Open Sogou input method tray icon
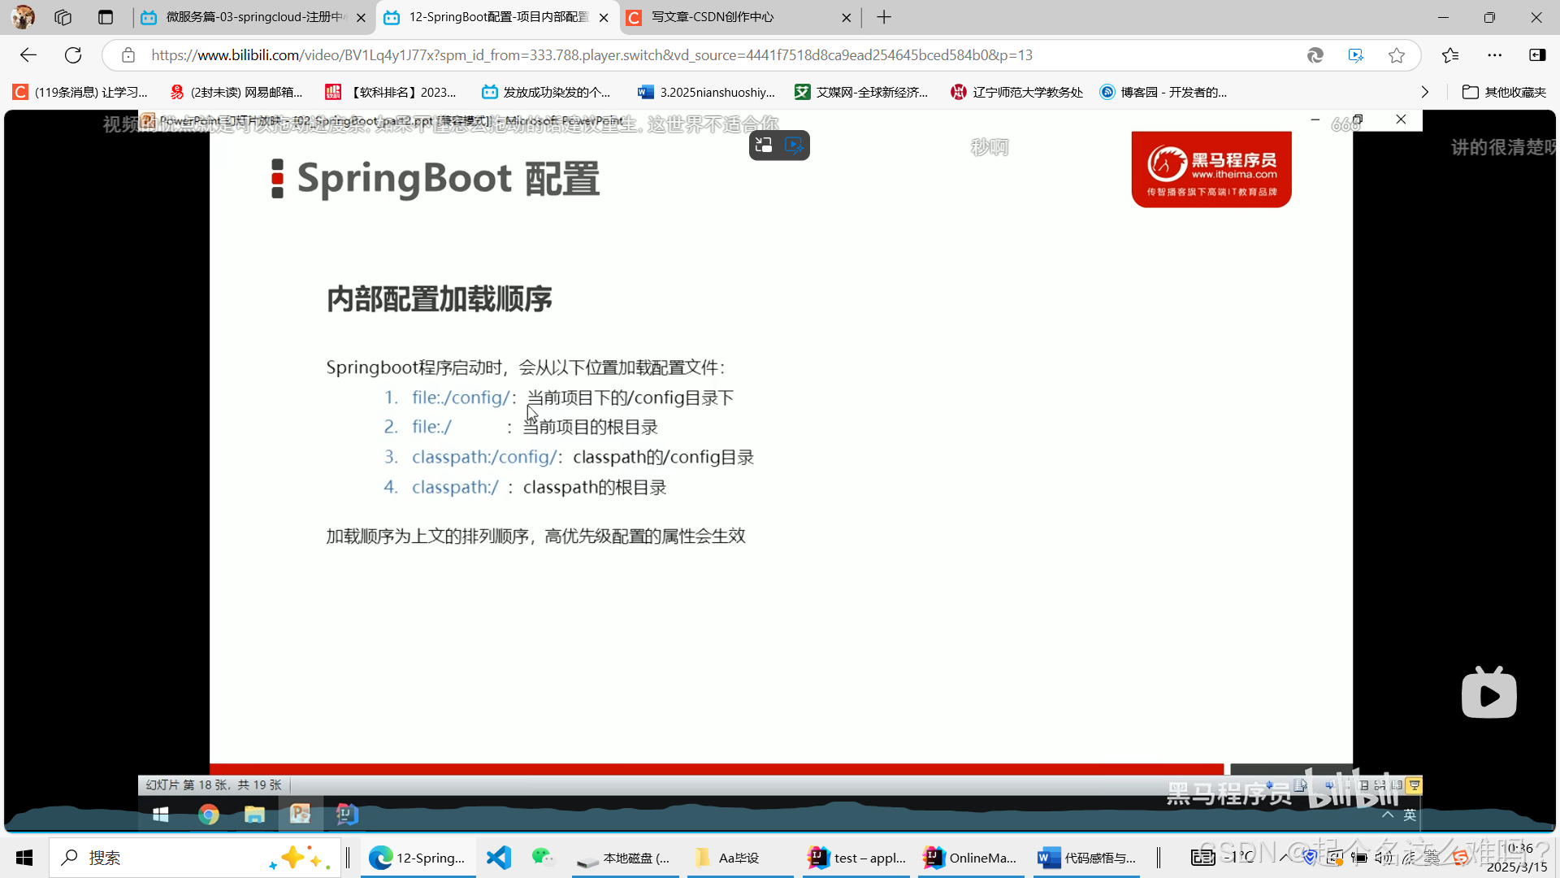Image resolution: width=1560 pixels, height=878 pixels. point(1461,858)
